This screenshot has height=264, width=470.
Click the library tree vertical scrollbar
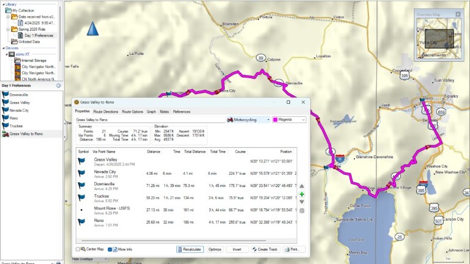click(60, 33)
